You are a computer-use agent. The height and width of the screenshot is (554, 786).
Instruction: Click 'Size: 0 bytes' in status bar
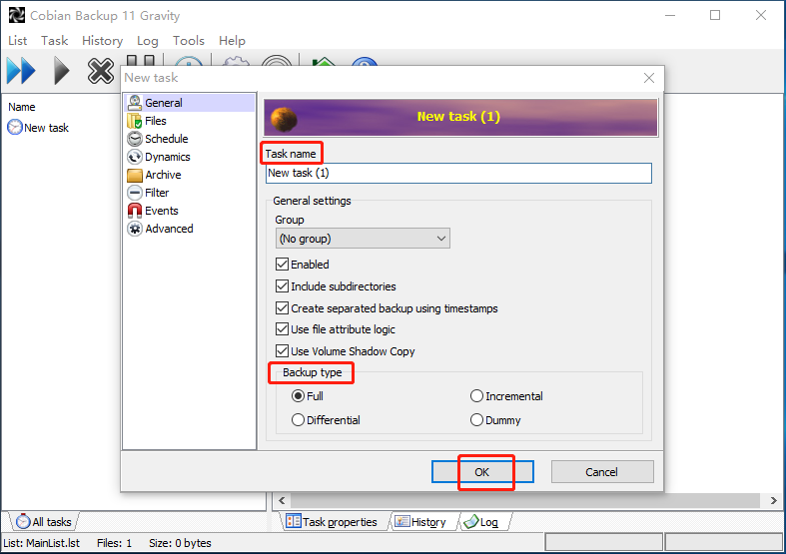pos(180,543)
